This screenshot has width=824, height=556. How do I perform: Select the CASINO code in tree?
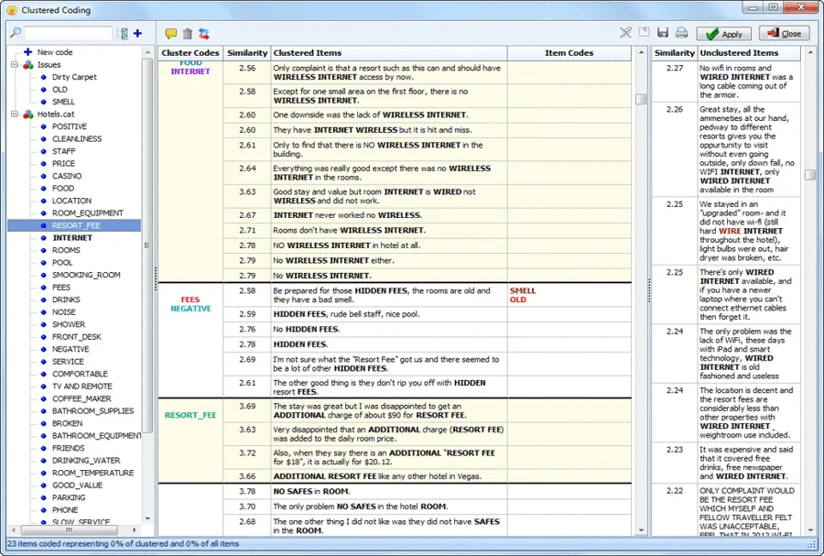click(x=67, y=176)
